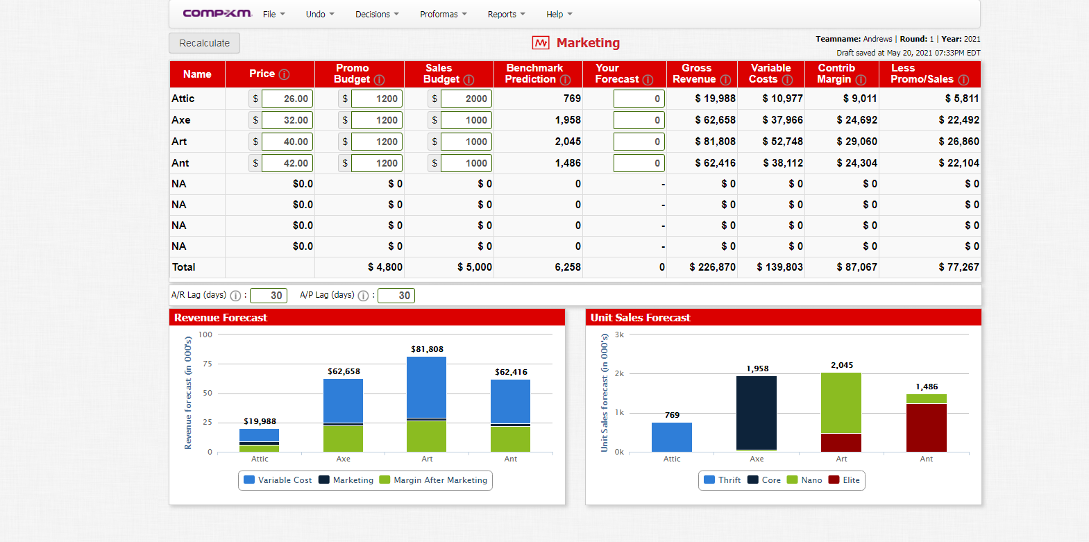This screenshot has height=542, width=1089.
Task: Edit the Axe price field
Action: click(x=287, y=120)
